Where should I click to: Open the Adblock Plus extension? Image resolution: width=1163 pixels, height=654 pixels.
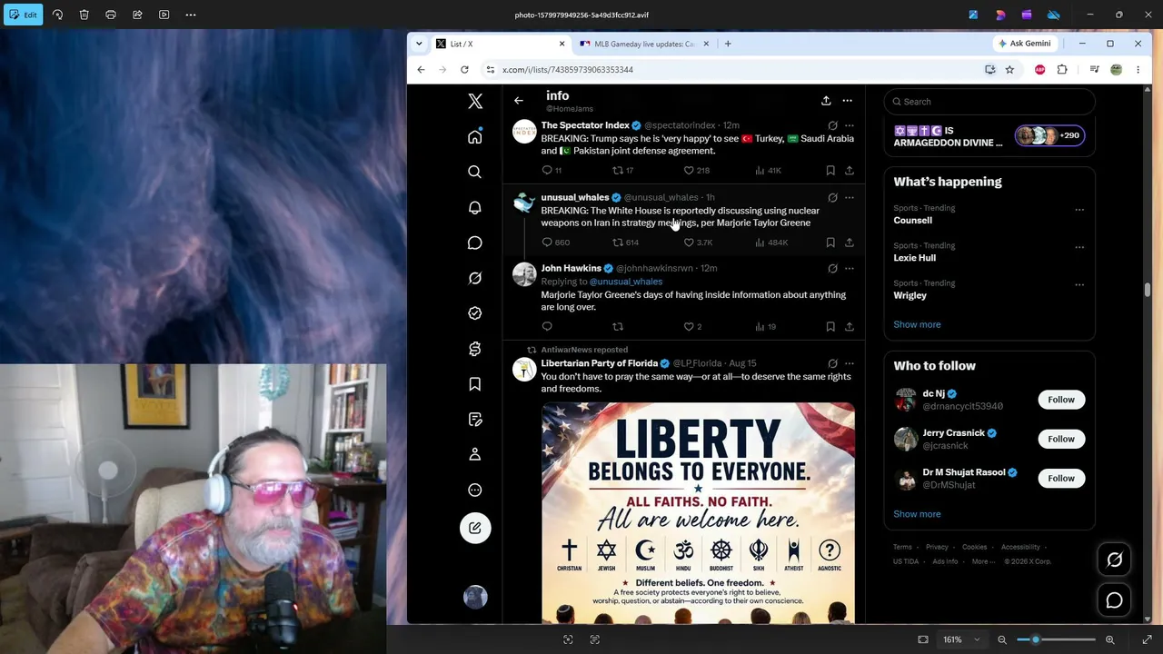1039,69
